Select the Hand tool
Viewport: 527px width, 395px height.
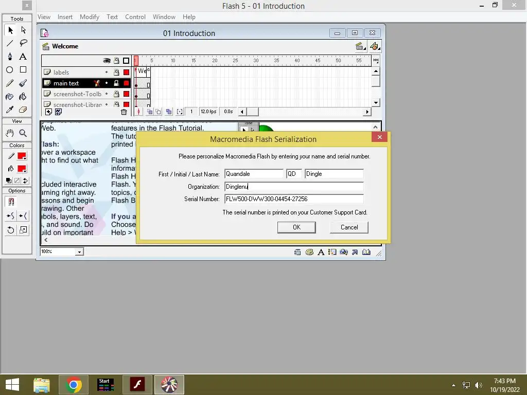[x=10, y=133]
